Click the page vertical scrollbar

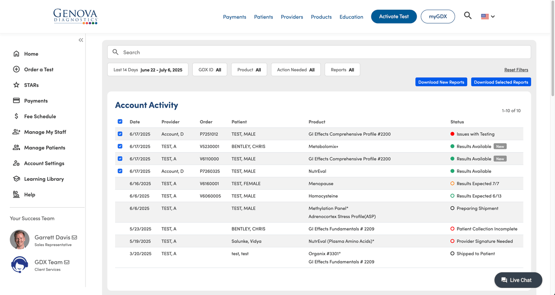click(552, 49)
